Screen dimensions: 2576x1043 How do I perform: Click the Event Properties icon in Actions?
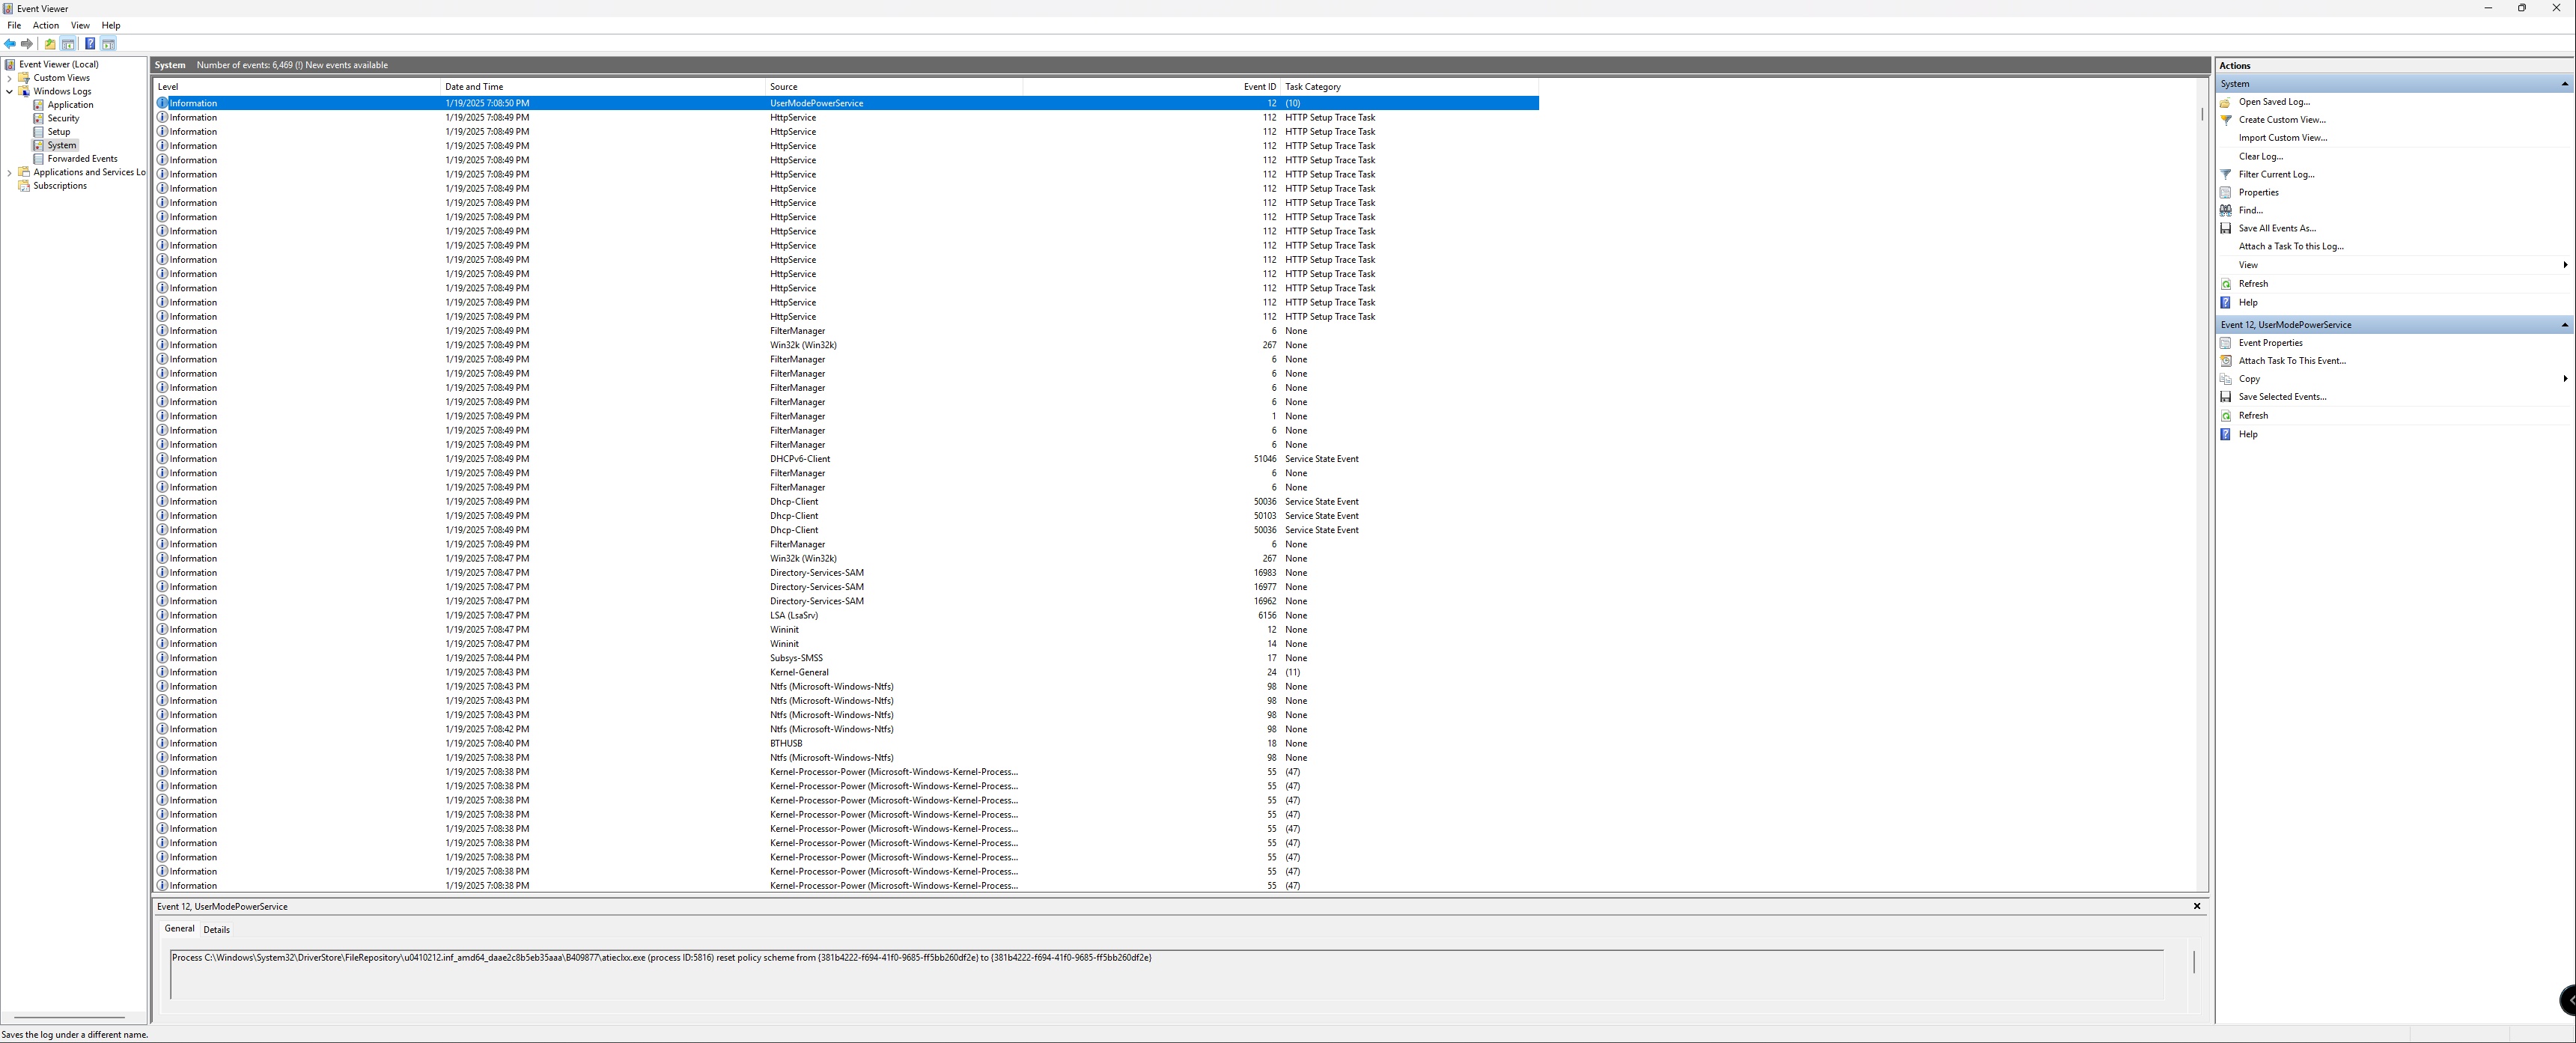click(x=2226, y=343)
